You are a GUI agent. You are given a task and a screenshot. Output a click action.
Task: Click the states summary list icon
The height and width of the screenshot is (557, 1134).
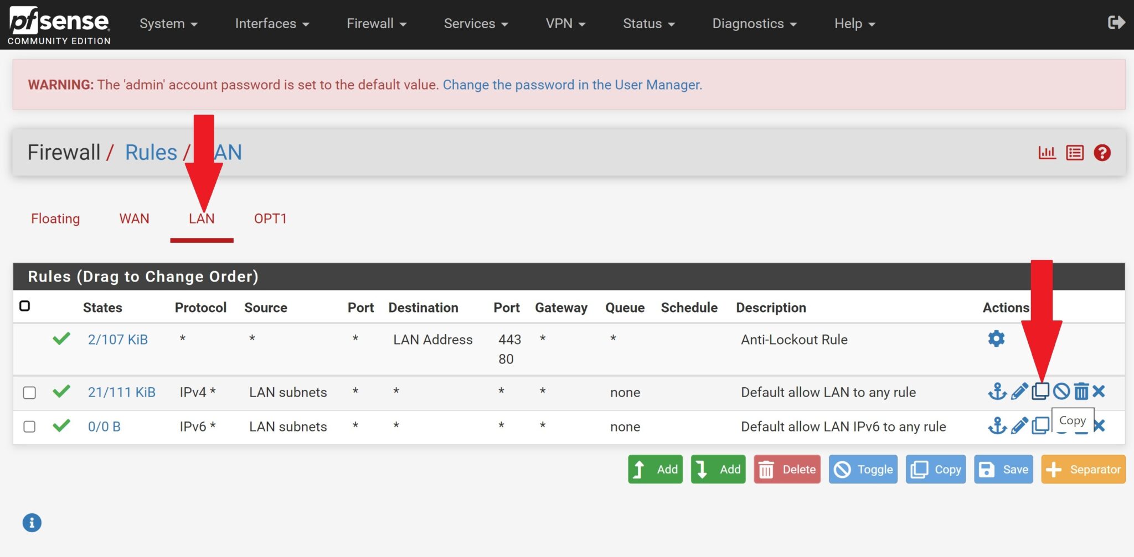(1075, 152)
